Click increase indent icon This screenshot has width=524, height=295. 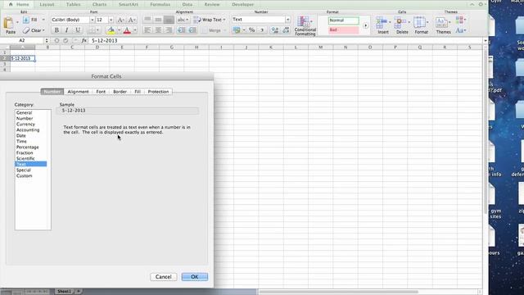pos(192,30)
